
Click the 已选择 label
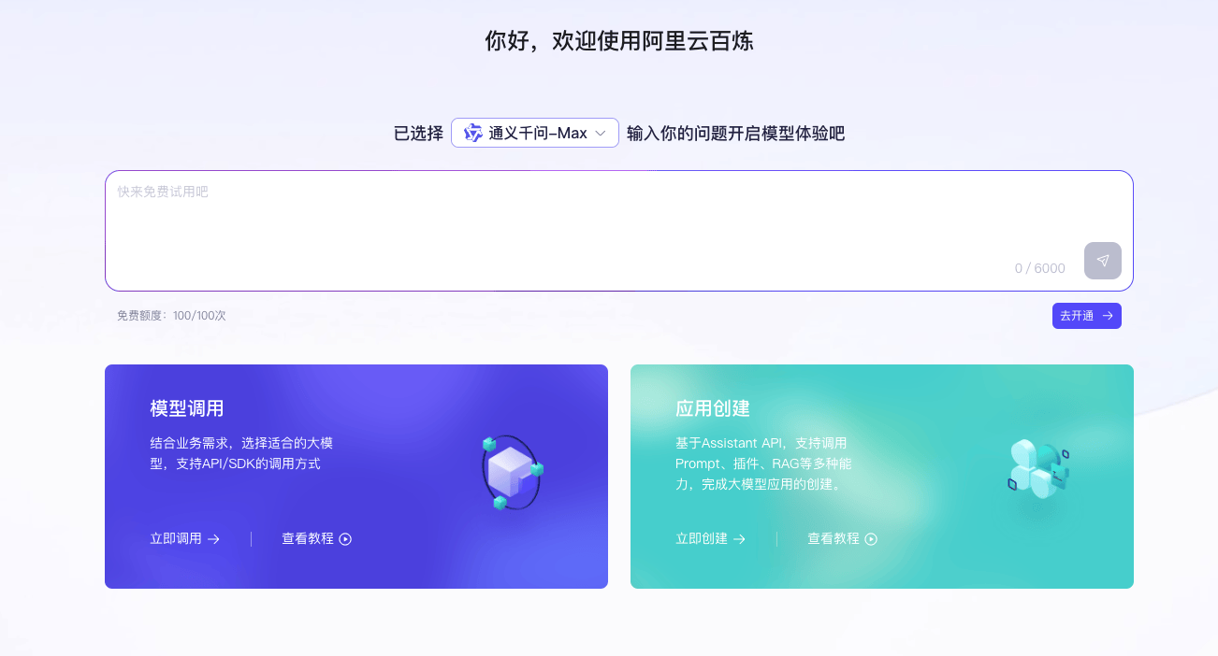point(418,134)
